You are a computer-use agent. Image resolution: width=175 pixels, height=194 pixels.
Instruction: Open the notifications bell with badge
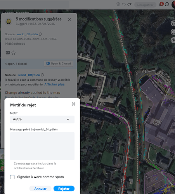(161, 4)
